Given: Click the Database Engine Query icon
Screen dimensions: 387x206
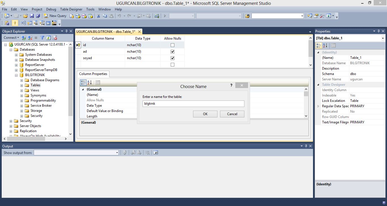Looking at the screenshot, I should pyautogui.click(x=72, y=16).
